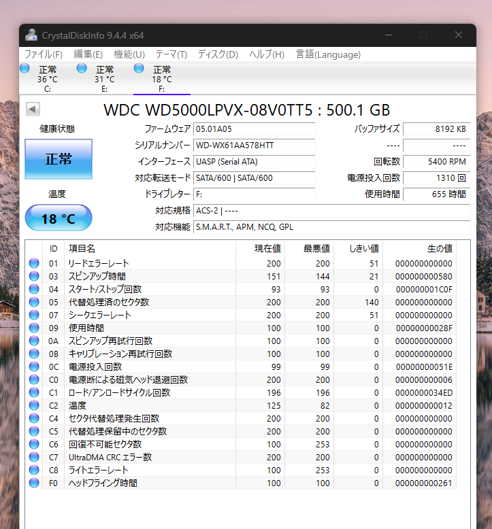
Task: Click status orb for C4 セクタ代替処理発生回数 row
Action: coord(34,418)
